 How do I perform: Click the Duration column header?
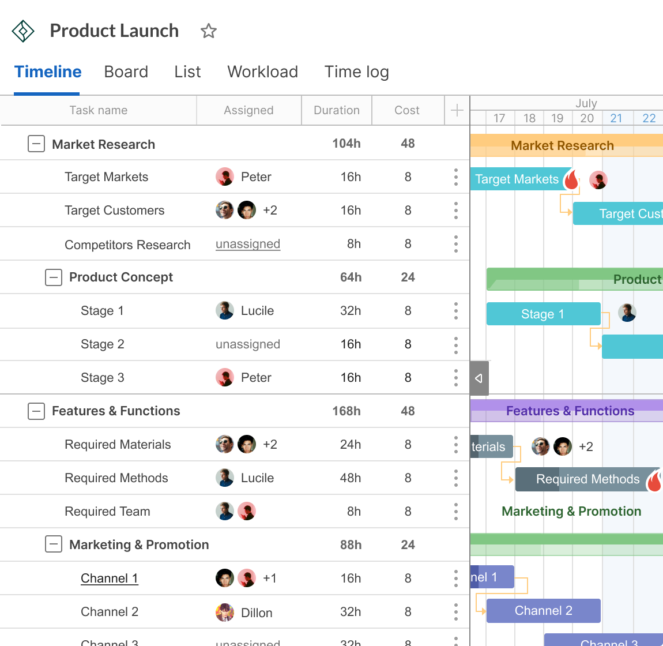tap(336, 110)
